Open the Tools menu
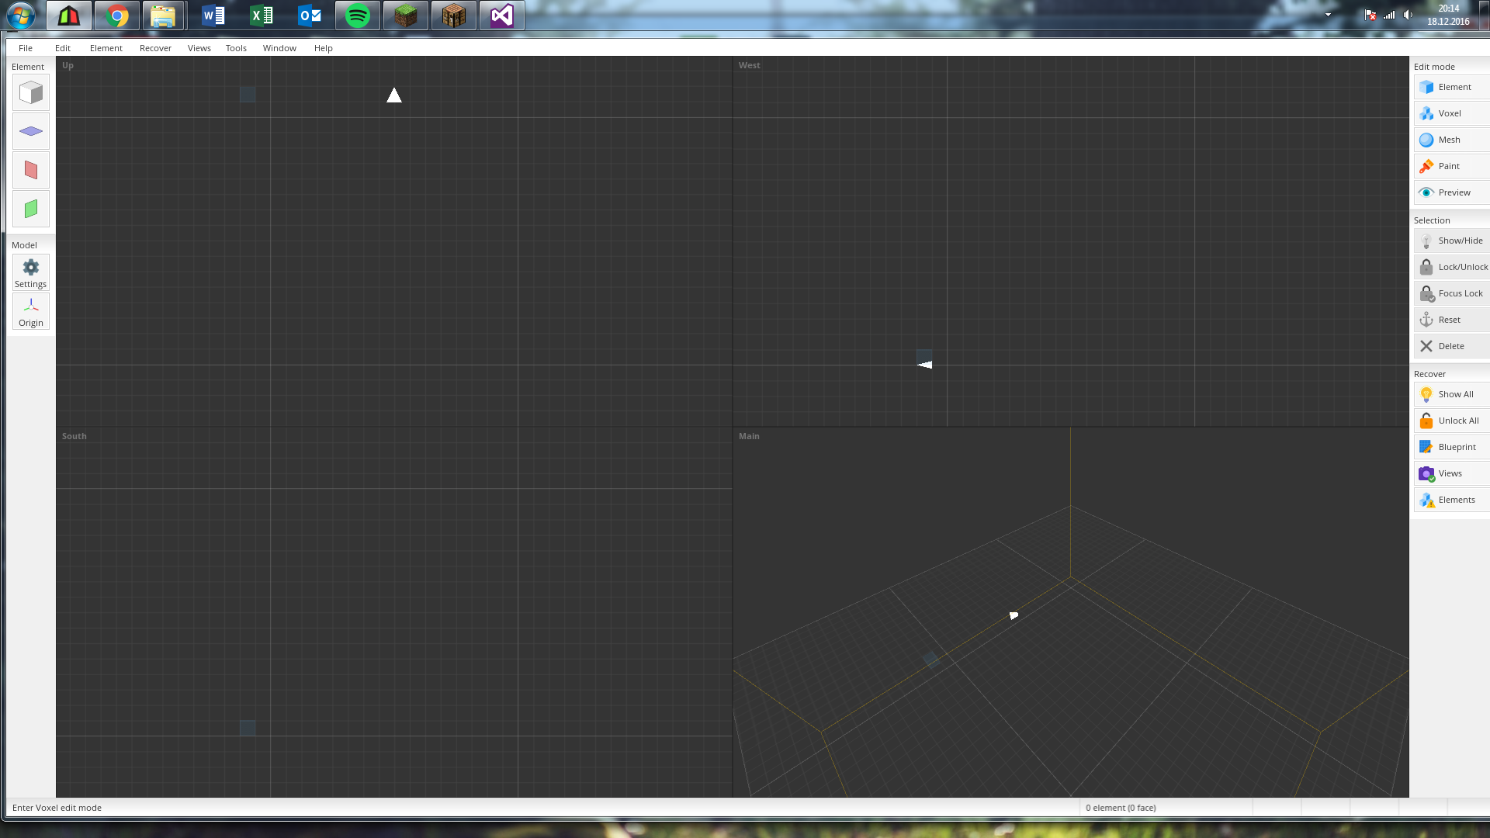1490x838 pixels. [x=236, y=48]
